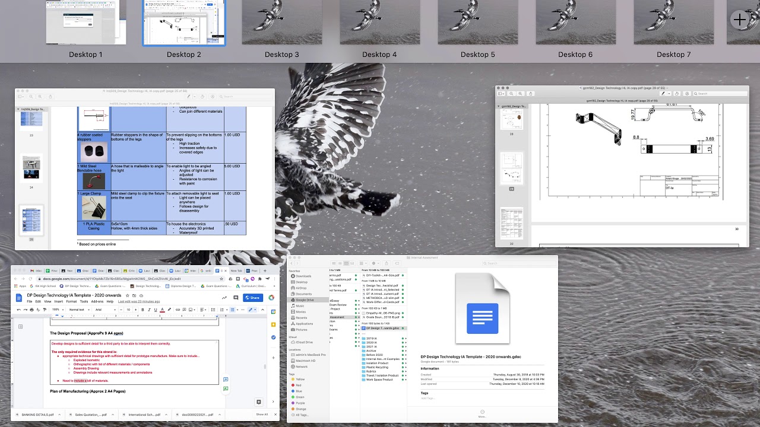Image resolution: width=760 pixels, height=427 pixels.
Task: Open the File menu in Google Docs
Action: [30, 301]
